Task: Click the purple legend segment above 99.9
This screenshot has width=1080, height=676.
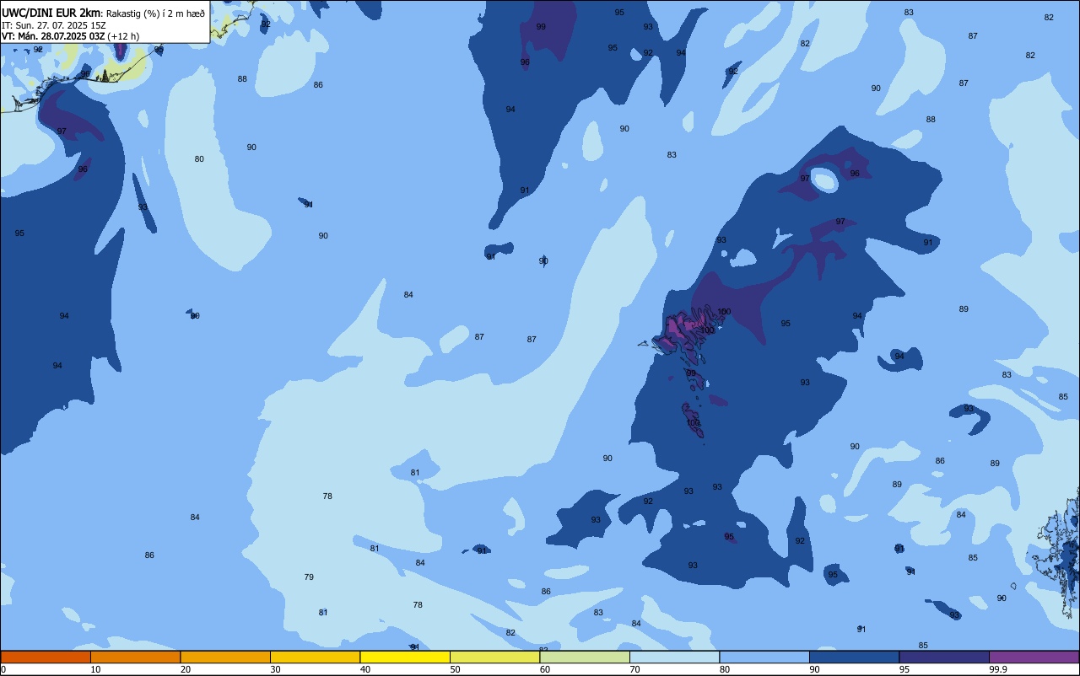Action: pyautogui.click(x=1034, y=657)
